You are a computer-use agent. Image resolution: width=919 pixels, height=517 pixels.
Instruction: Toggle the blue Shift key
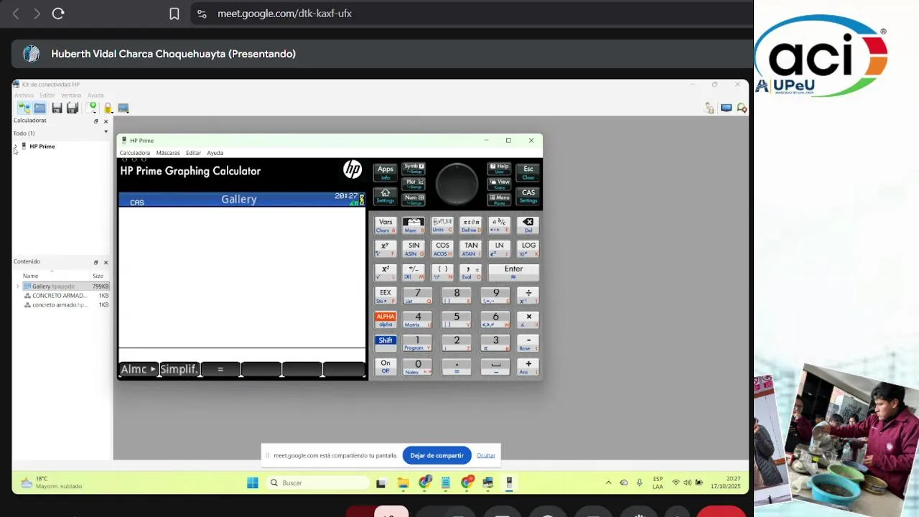(386, 343)
